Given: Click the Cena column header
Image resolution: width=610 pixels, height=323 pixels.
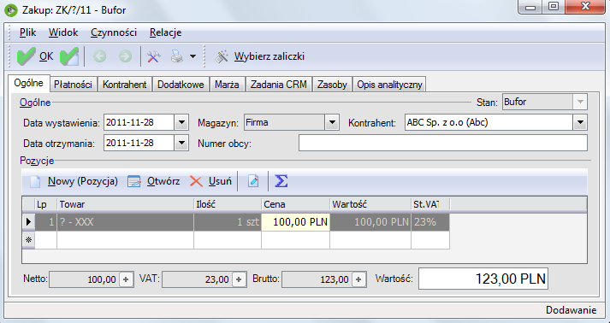Looking at the screenshot, I should tap(296, 204).
